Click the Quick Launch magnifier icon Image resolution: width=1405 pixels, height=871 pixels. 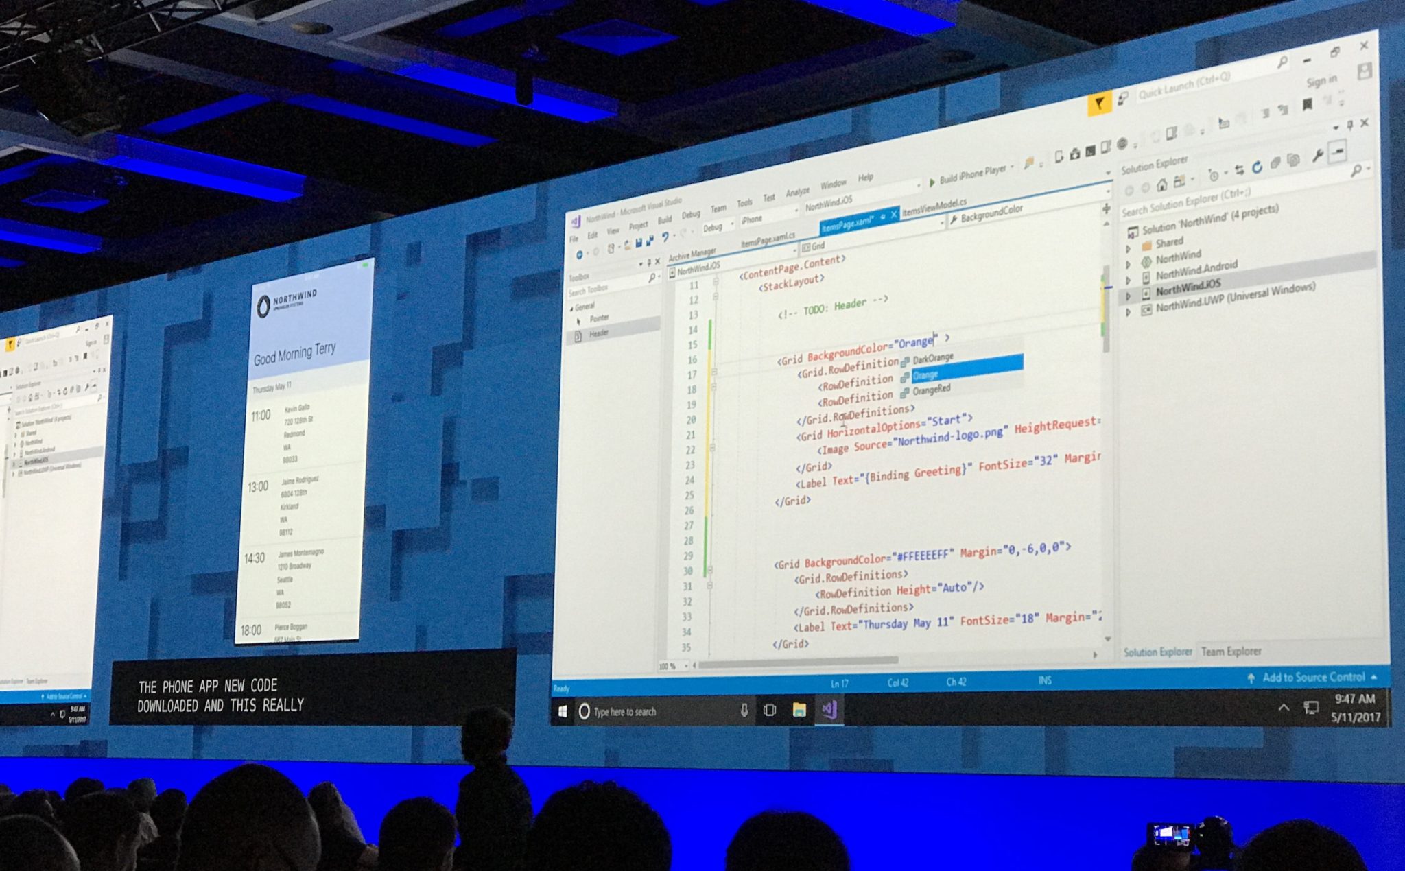click(1282, 62)
